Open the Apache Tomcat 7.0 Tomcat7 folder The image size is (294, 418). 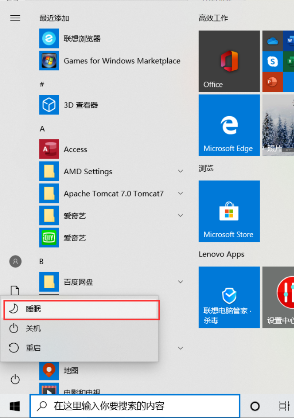click(112, 193)
